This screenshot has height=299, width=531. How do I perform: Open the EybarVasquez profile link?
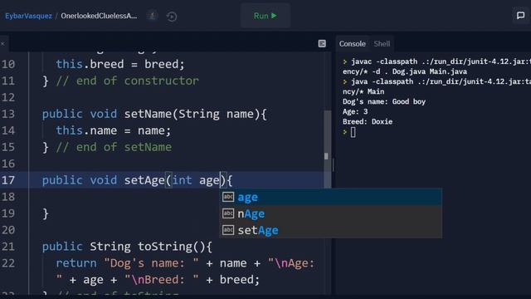point(28,16)
